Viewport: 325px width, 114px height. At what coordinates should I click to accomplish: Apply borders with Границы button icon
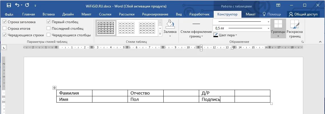tap(278, 24)
